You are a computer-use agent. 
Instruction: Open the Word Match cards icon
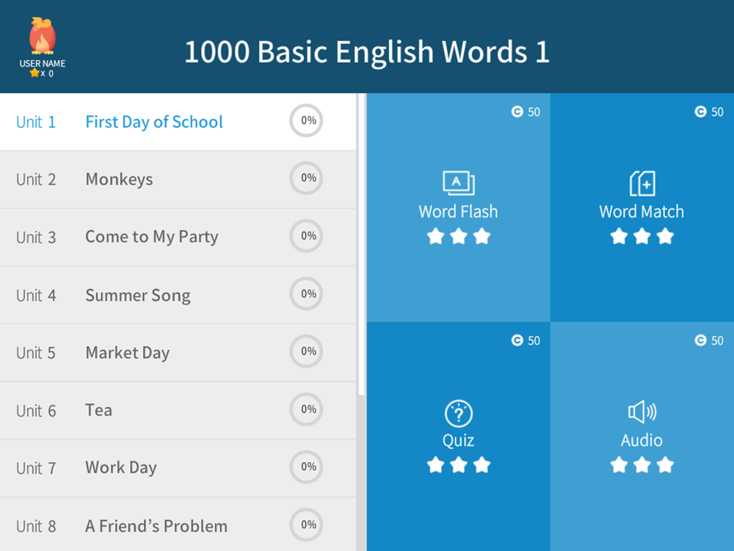coord(642,183)
